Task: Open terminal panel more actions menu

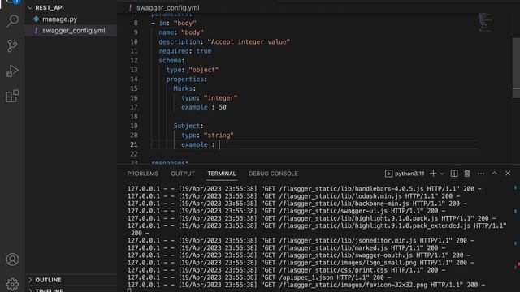Action: 481,174
